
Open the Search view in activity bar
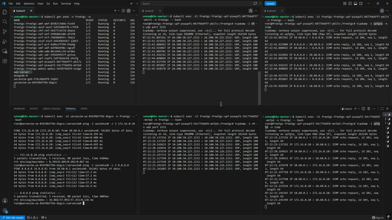5,22
